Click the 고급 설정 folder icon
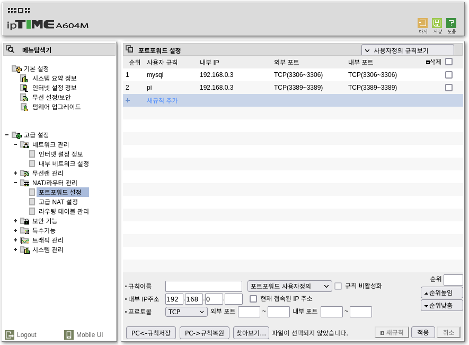The width and height of the screenshot is (469, 345). tap(17, 135)
